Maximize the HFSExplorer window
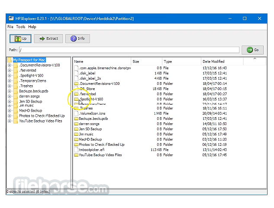The height and width of the screenshot is (208, 274). click(x=245, y=19)
